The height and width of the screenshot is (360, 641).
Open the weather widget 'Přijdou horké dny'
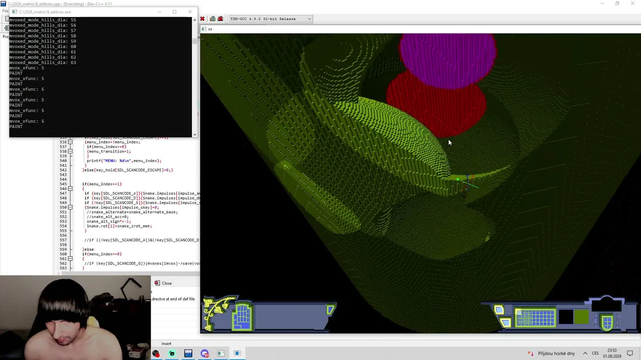point(551,353)
